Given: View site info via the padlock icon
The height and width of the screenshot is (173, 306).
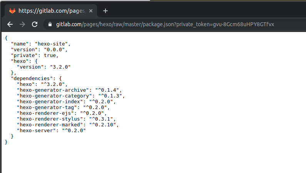Looking at the screenshot, I should [50, 24].
